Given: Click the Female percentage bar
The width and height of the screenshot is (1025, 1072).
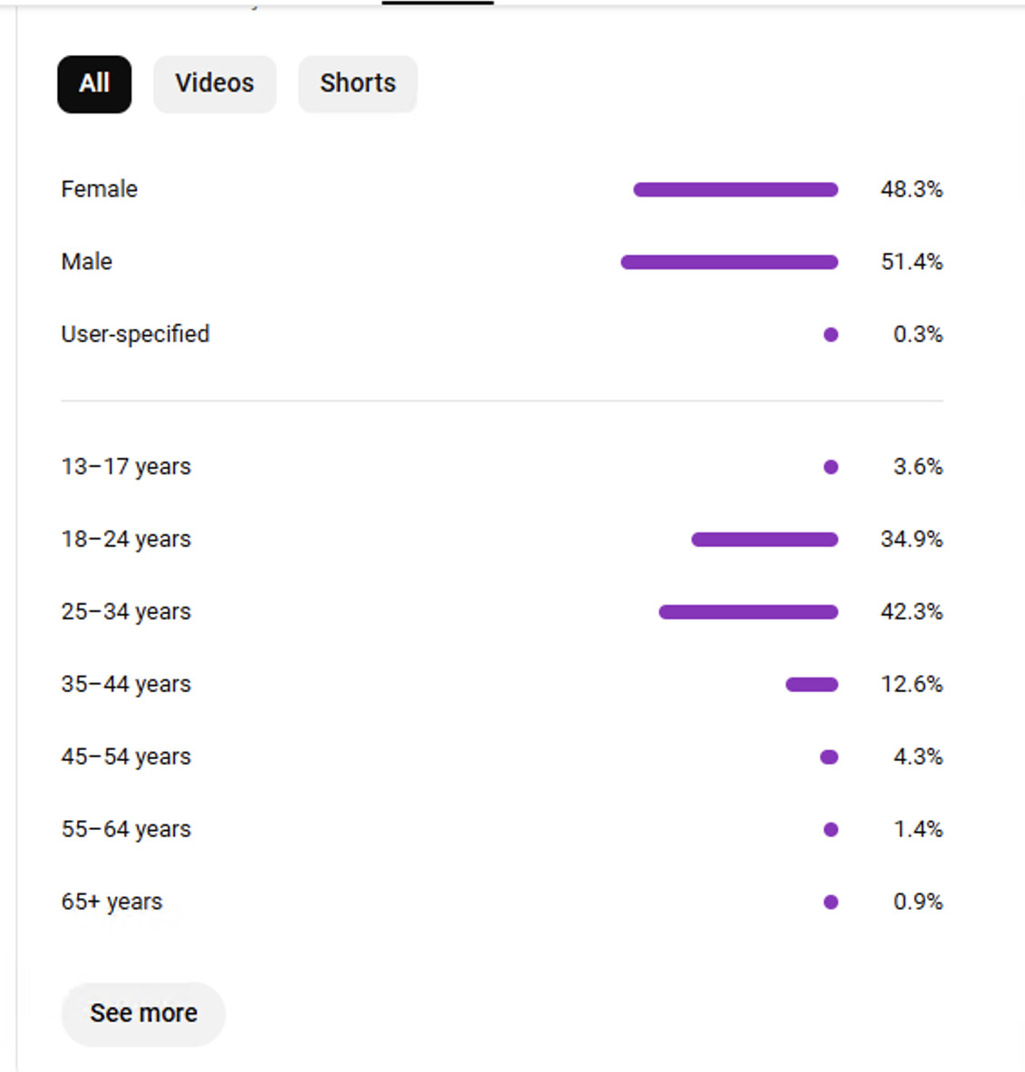Looking at the screenshot, I should [736, 190].
